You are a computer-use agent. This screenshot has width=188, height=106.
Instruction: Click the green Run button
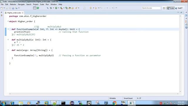[56, 8]
